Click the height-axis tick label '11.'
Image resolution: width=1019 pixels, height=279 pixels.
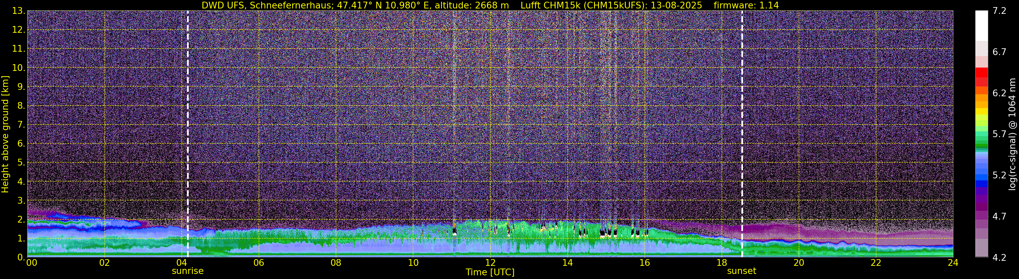tap(19, 49)
